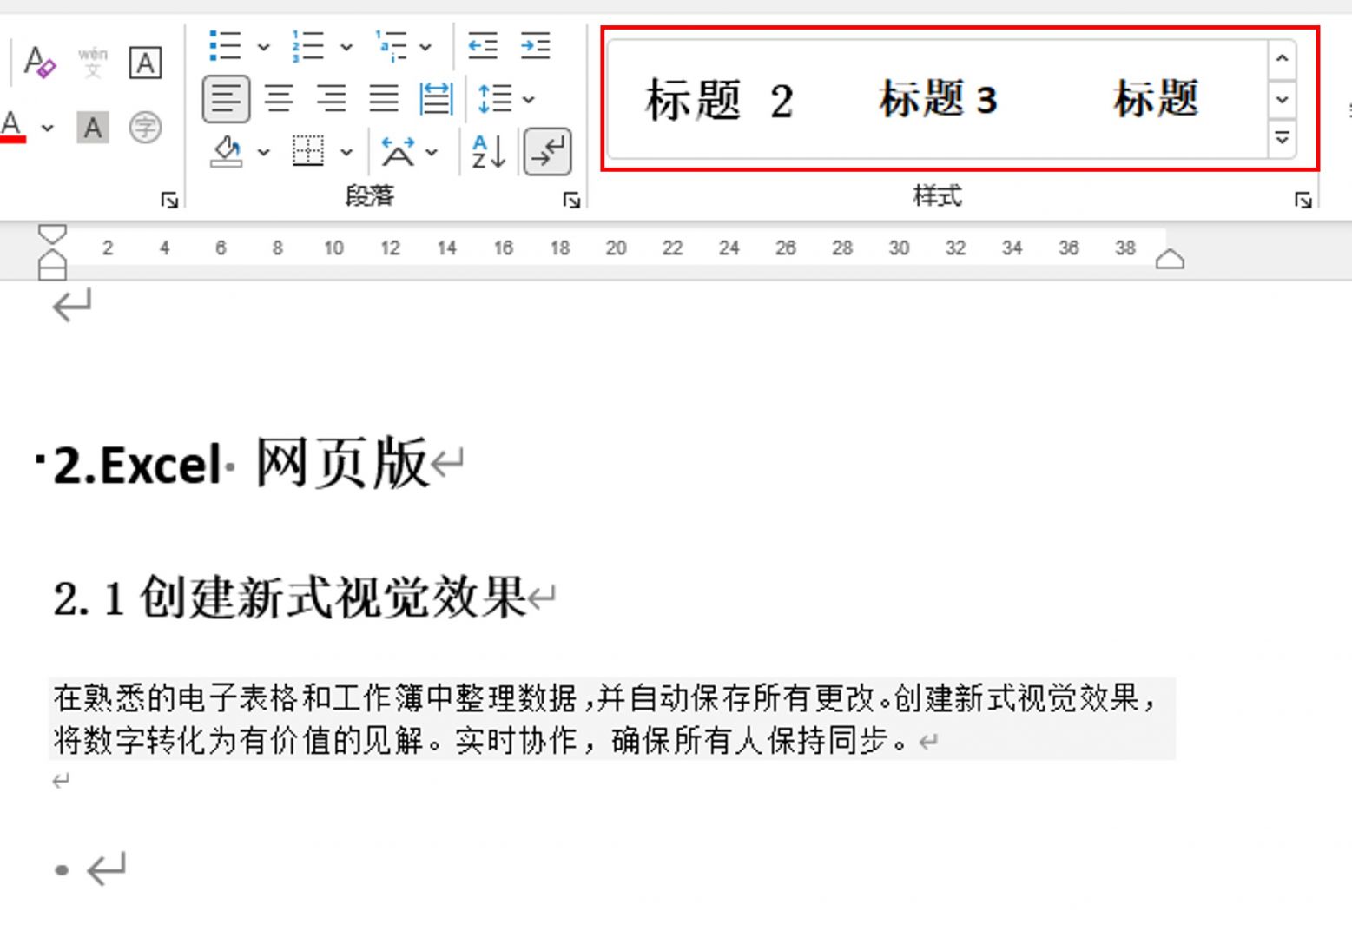
Task: Apply Character Border to text
Action: click(x=145, y=63)
